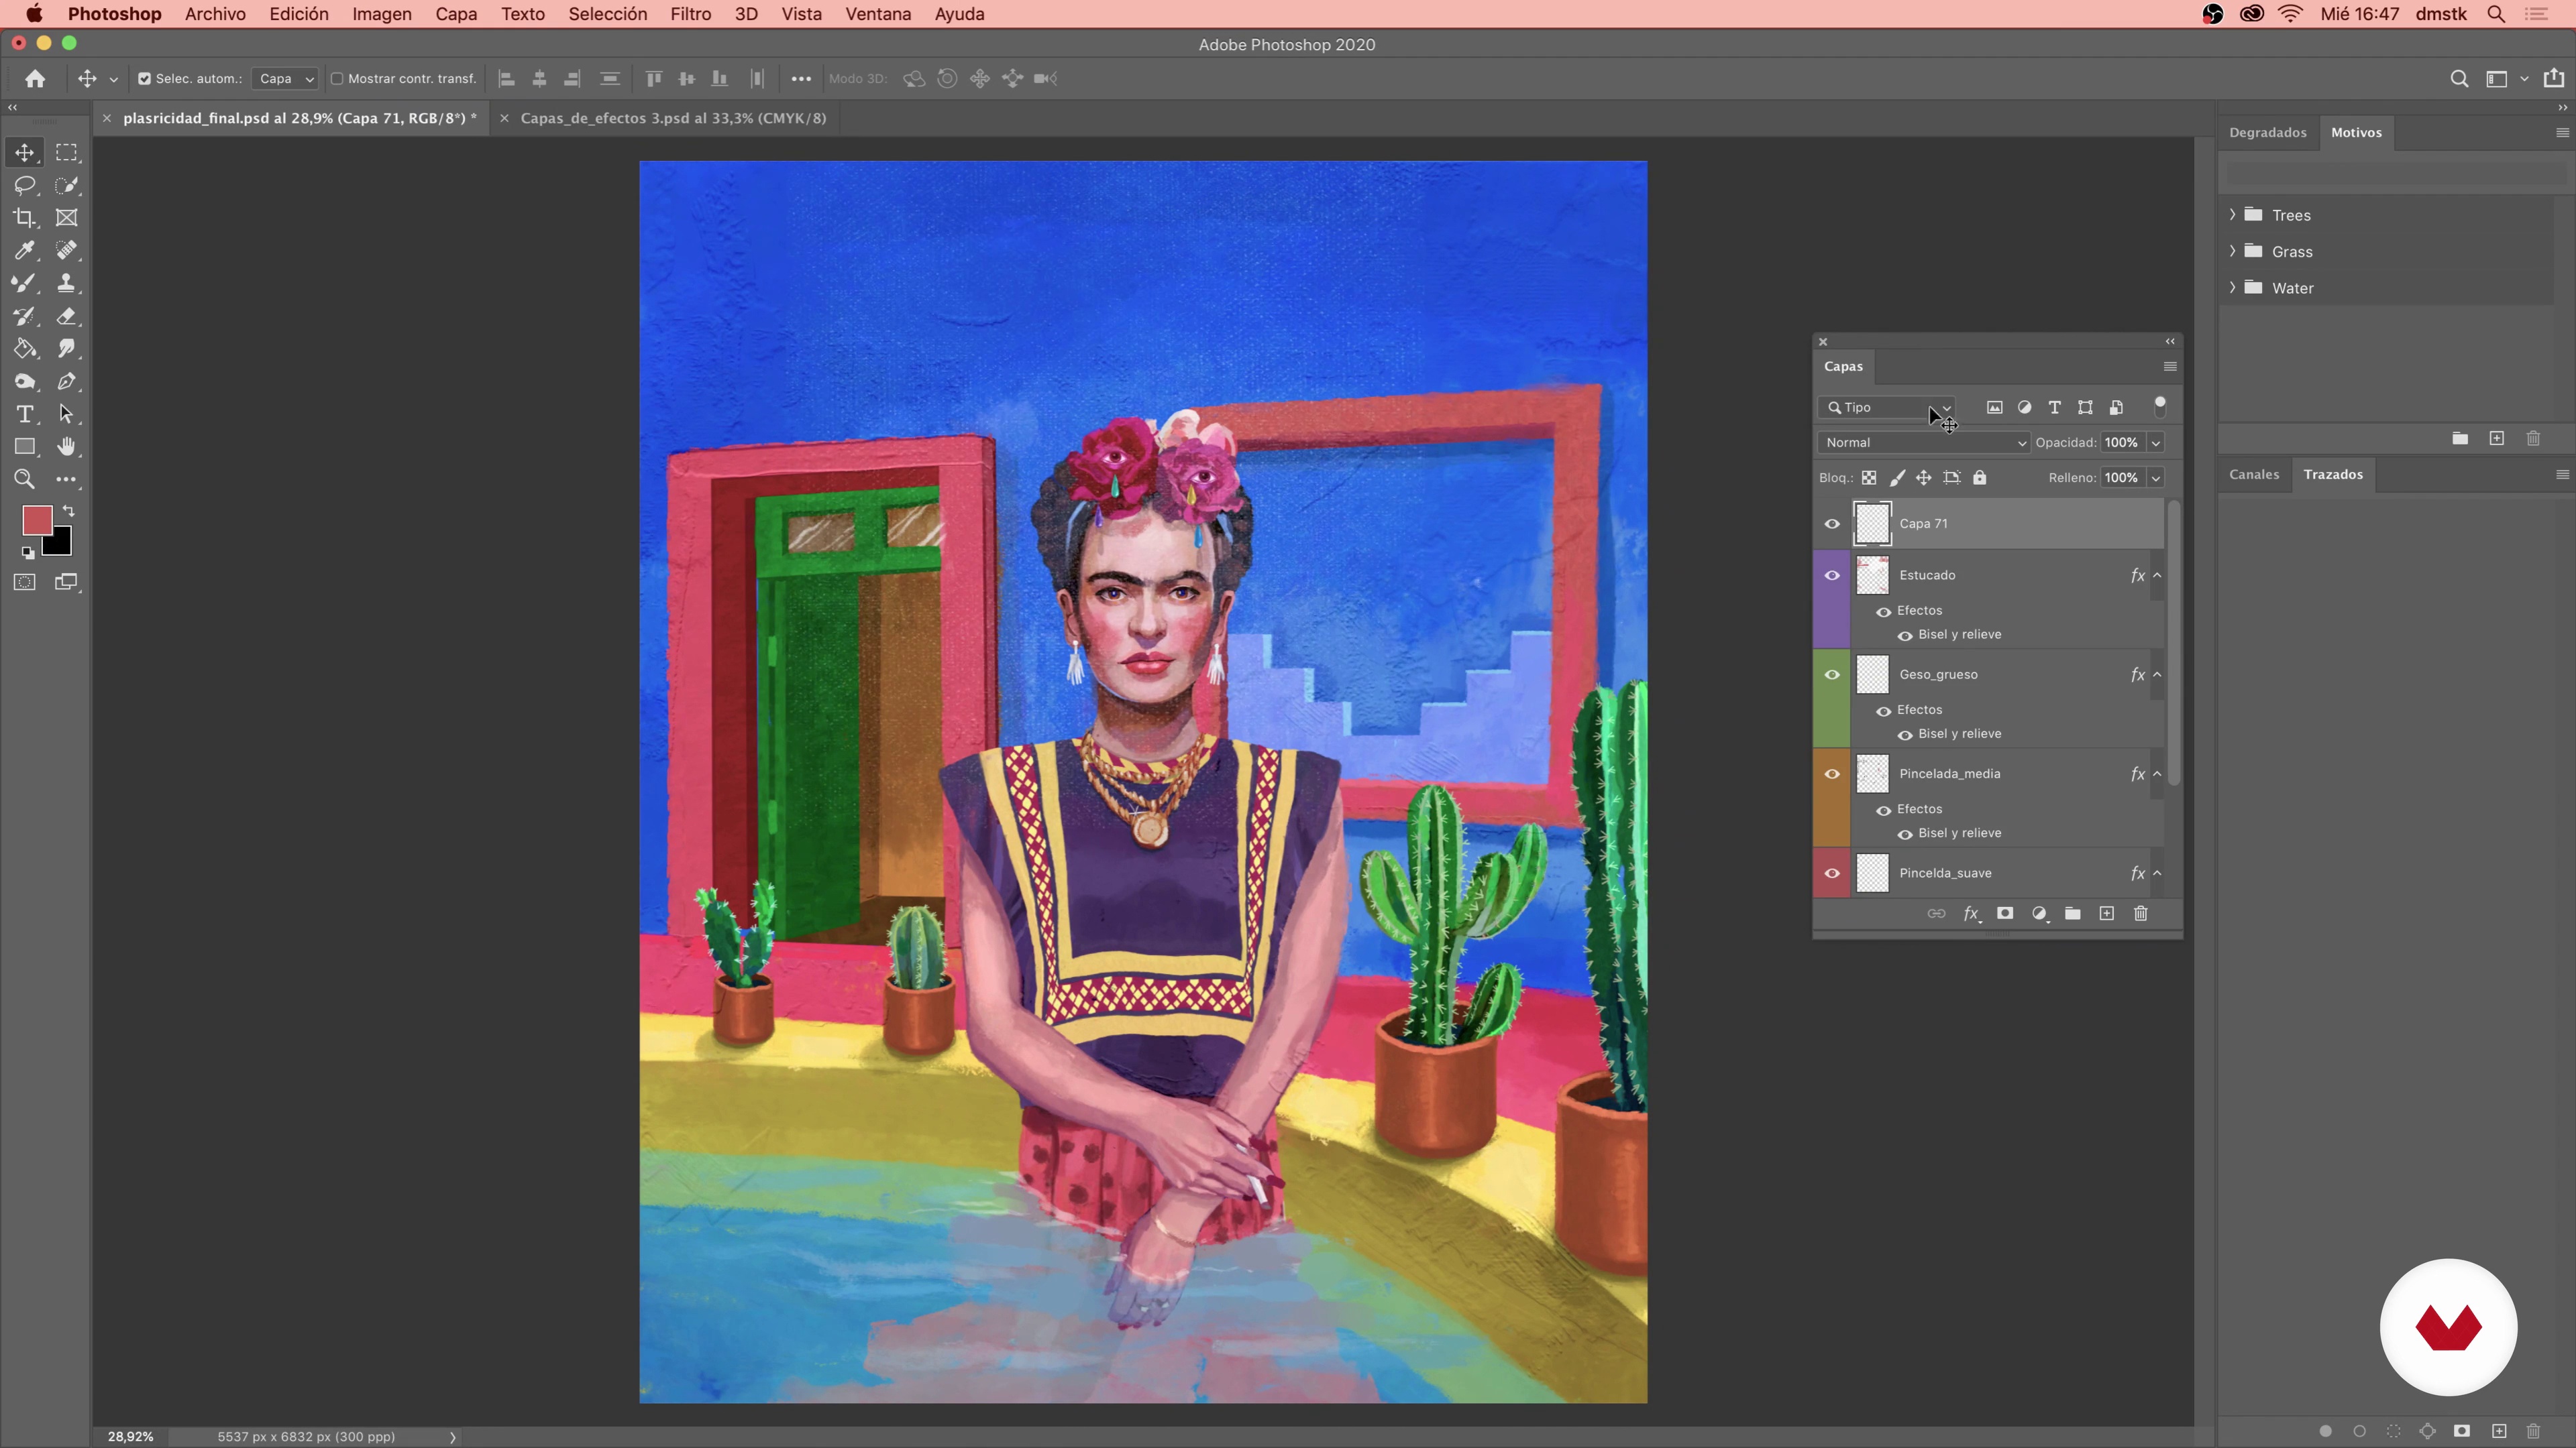Select the Healing Brush tool
Image resolution: width=2576 pixels, height=1448 pixels.
pos(66,251)
